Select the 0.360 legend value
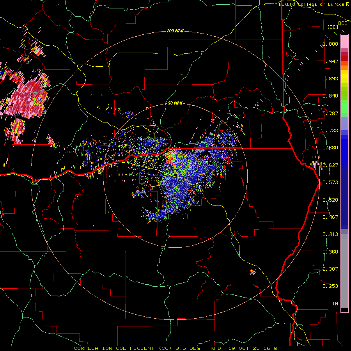351x351 pixels. coord(330,252)
